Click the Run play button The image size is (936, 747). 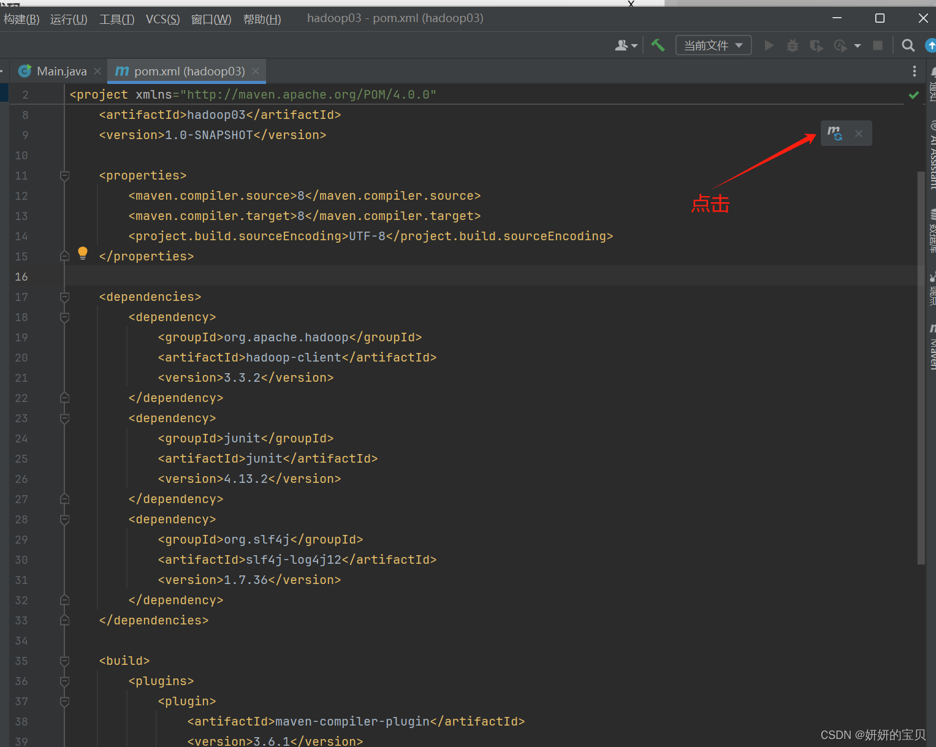769,45
